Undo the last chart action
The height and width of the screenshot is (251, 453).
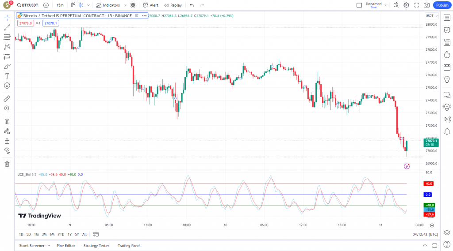[x=192, y=5]
